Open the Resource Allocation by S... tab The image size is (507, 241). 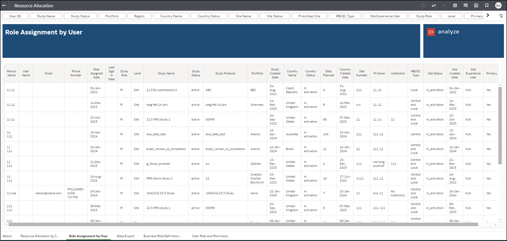coord(40,236)
